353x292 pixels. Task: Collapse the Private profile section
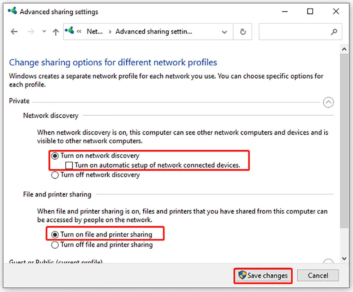pos(328,102)
